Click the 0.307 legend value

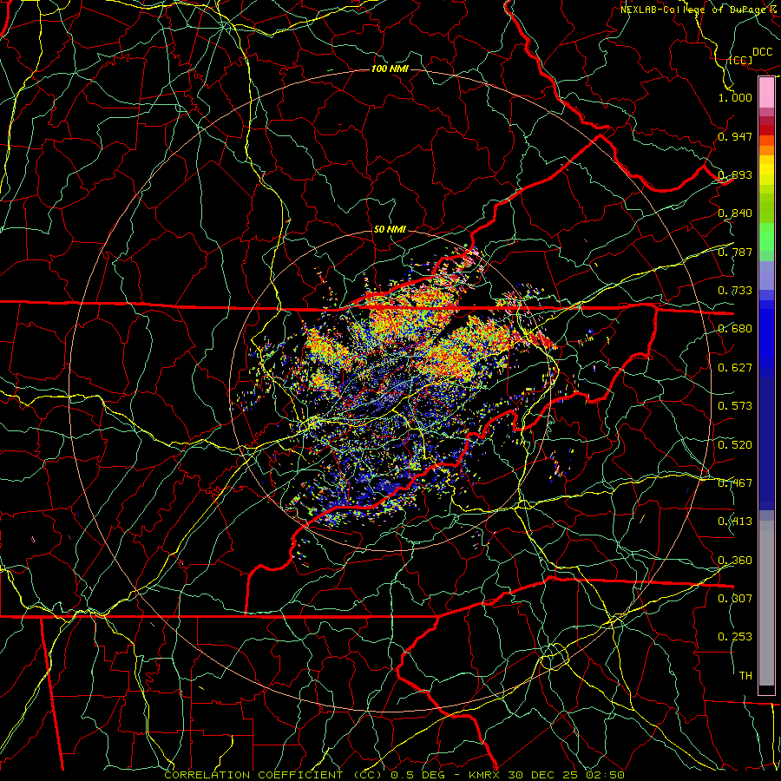coord(735,598)
